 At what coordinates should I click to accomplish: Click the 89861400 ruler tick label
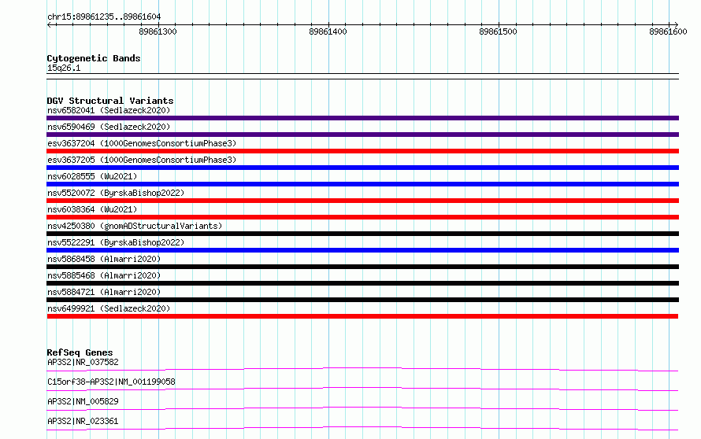coord(328,31)
